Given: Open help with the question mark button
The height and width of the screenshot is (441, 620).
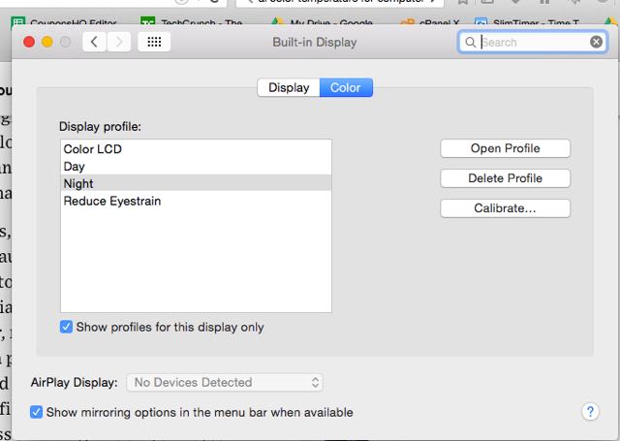Looking at the screenshot, I should pyautogui.click(x=590, y=412).
